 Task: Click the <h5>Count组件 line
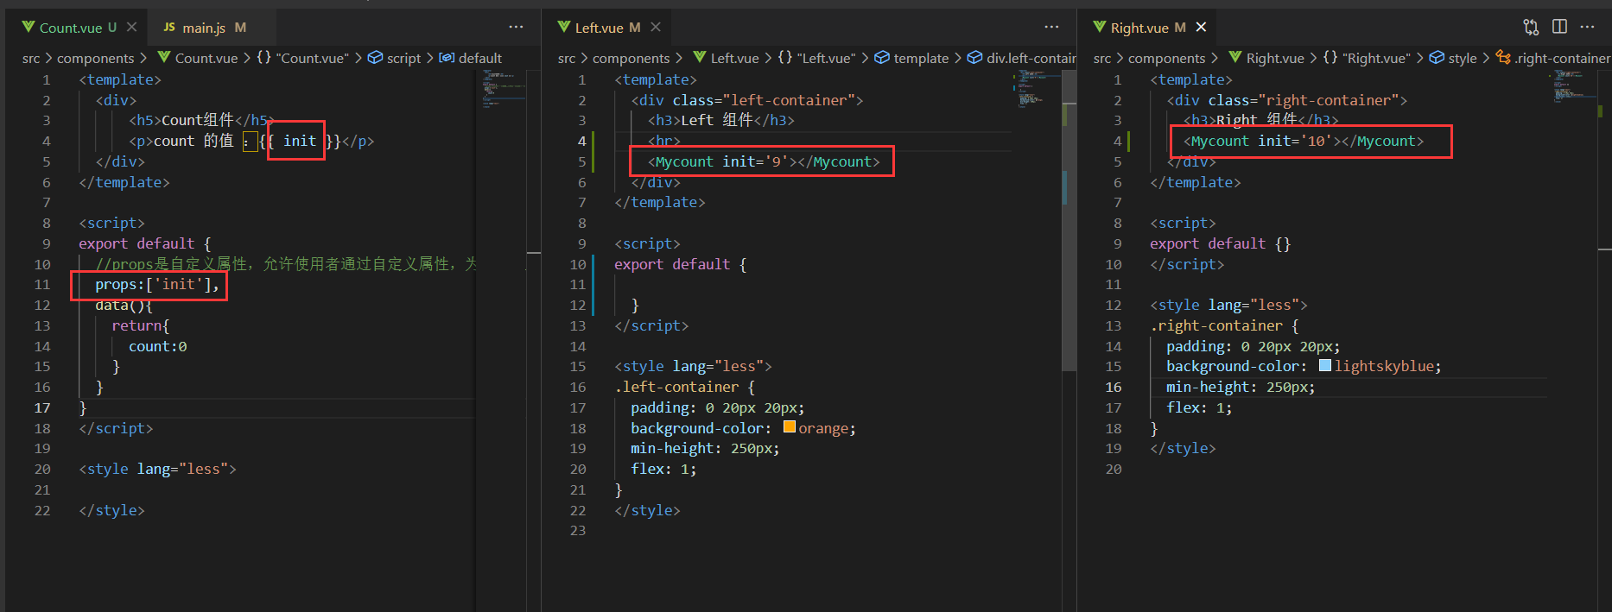click(x=201, y=121)
